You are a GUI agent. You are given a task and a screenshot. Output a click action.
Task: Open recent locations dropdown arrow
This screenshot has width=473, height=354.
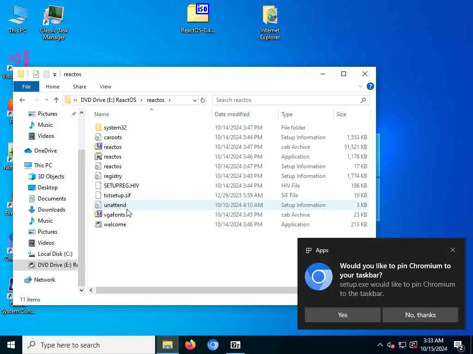point(47,100)
